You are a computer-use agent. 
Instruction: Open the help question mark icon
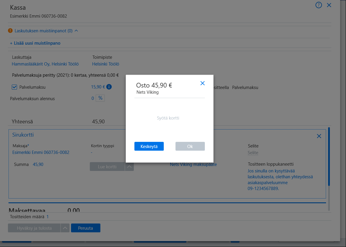pyautogui.click(x=318, y=5)
